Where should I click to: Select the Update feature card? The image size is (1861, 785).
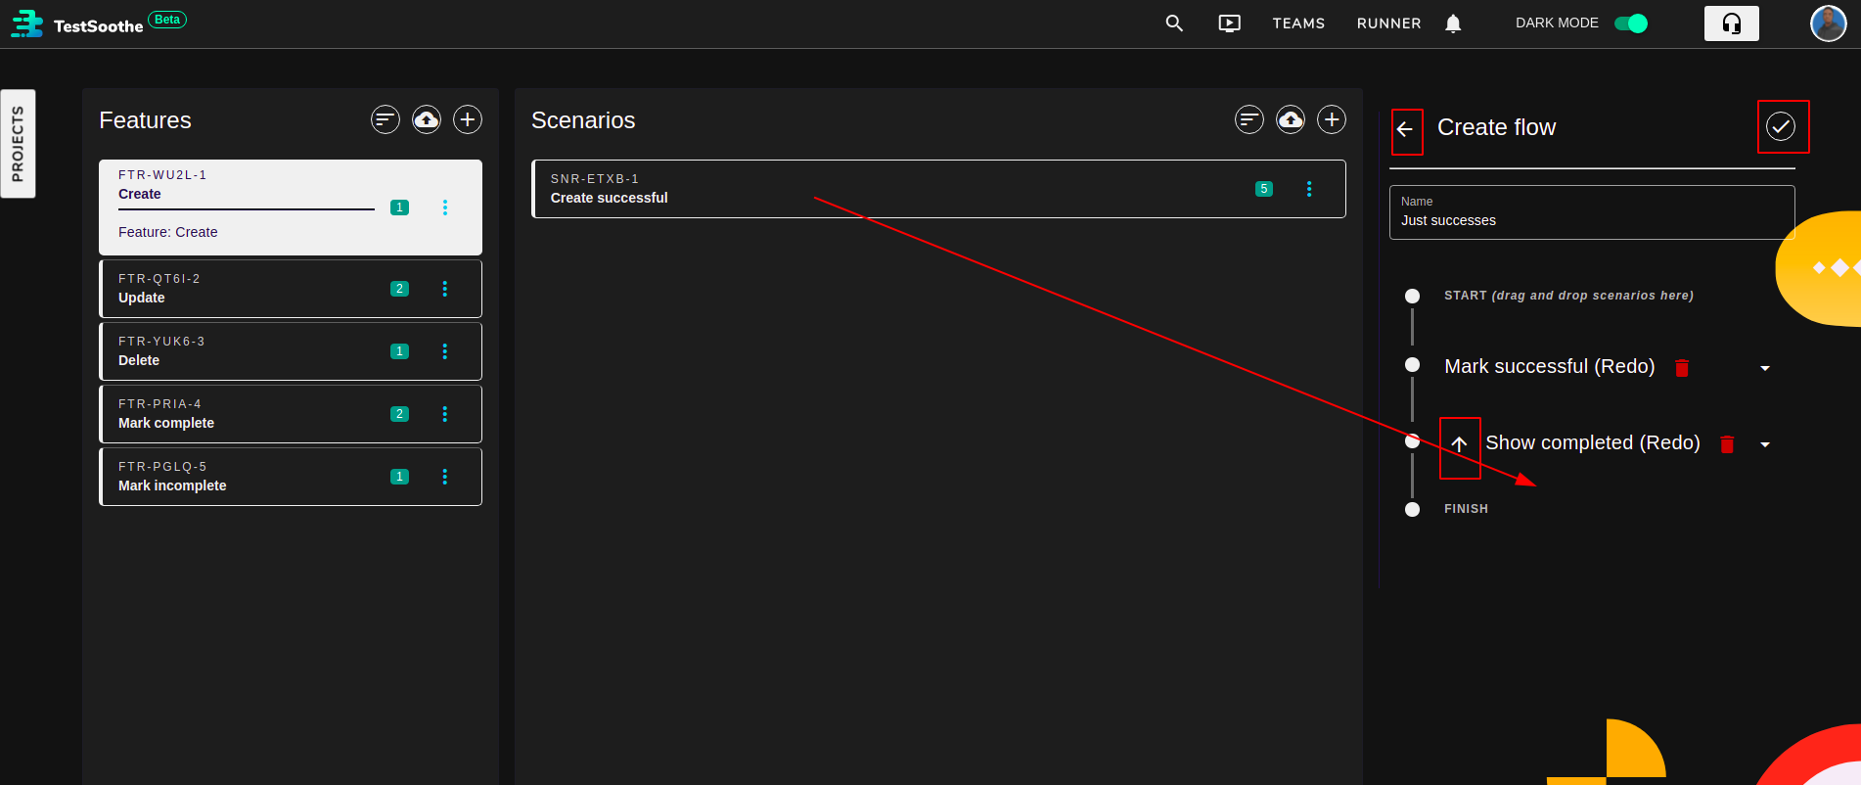click(291, 289)
